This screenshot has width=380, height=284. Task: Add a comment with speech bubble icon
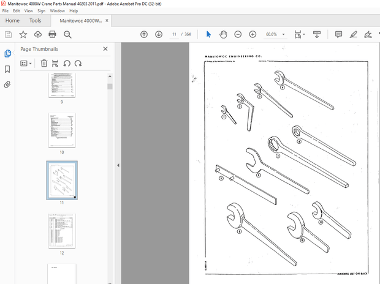(338, 34)
